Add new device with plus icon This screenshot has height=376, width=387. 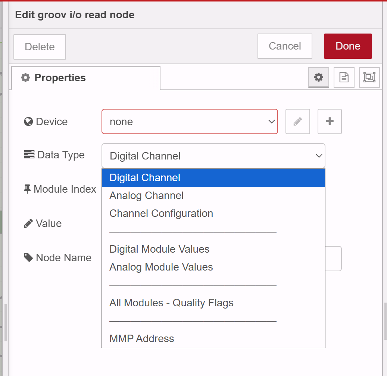click(x=330, y=121)
